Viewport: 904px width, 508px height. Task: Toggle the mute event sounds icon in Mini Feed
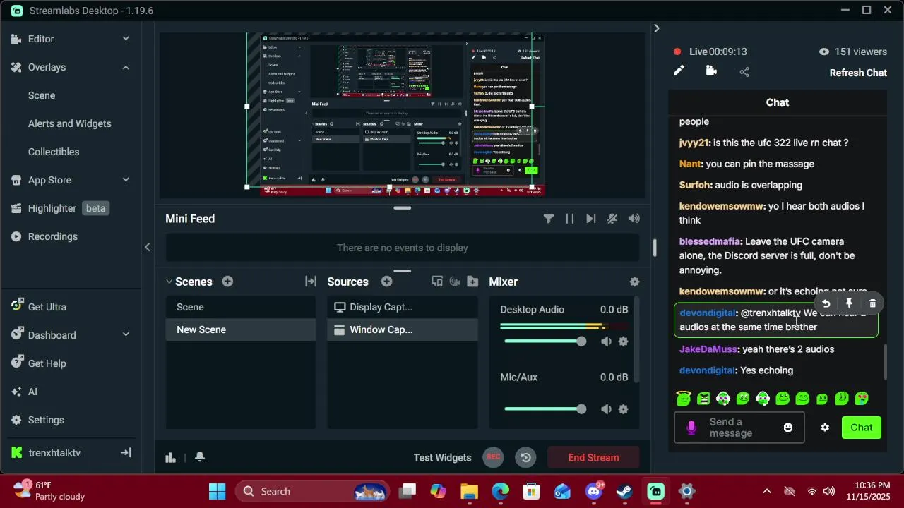(x=612, y=219)
